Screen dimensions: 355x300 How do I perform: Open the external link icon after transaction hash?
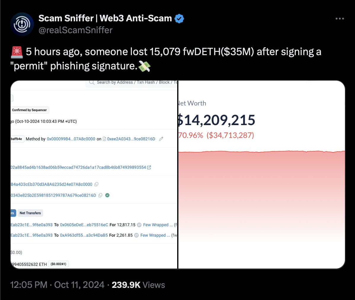pos(149,167)
